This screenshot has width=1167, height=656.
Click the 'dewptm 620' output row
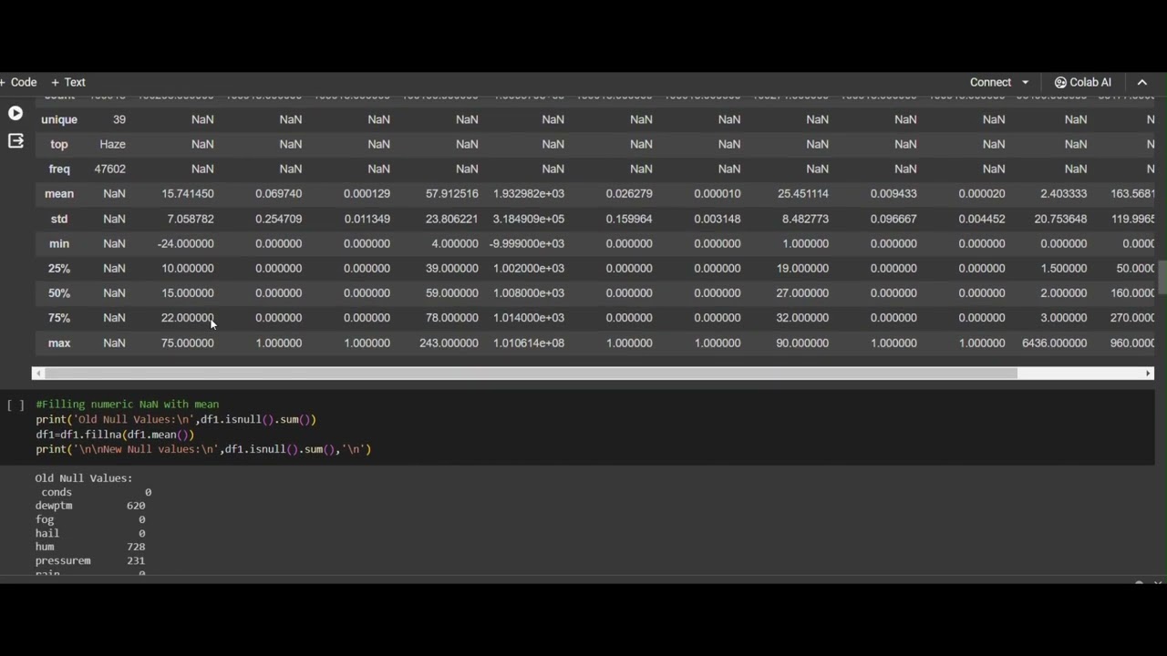pos(90,506)
